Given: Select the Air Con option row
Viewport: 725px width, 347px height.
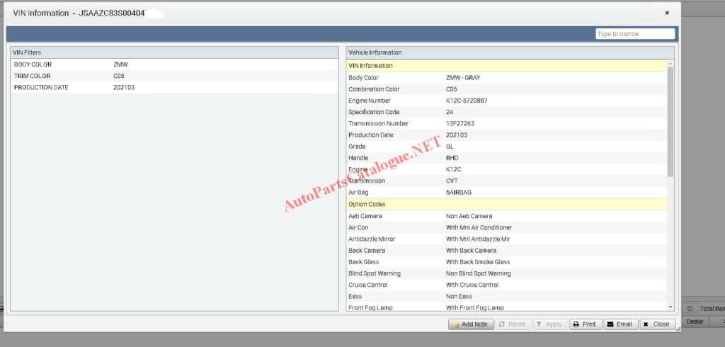Looking at the screenshot, I should pos(507,227).
